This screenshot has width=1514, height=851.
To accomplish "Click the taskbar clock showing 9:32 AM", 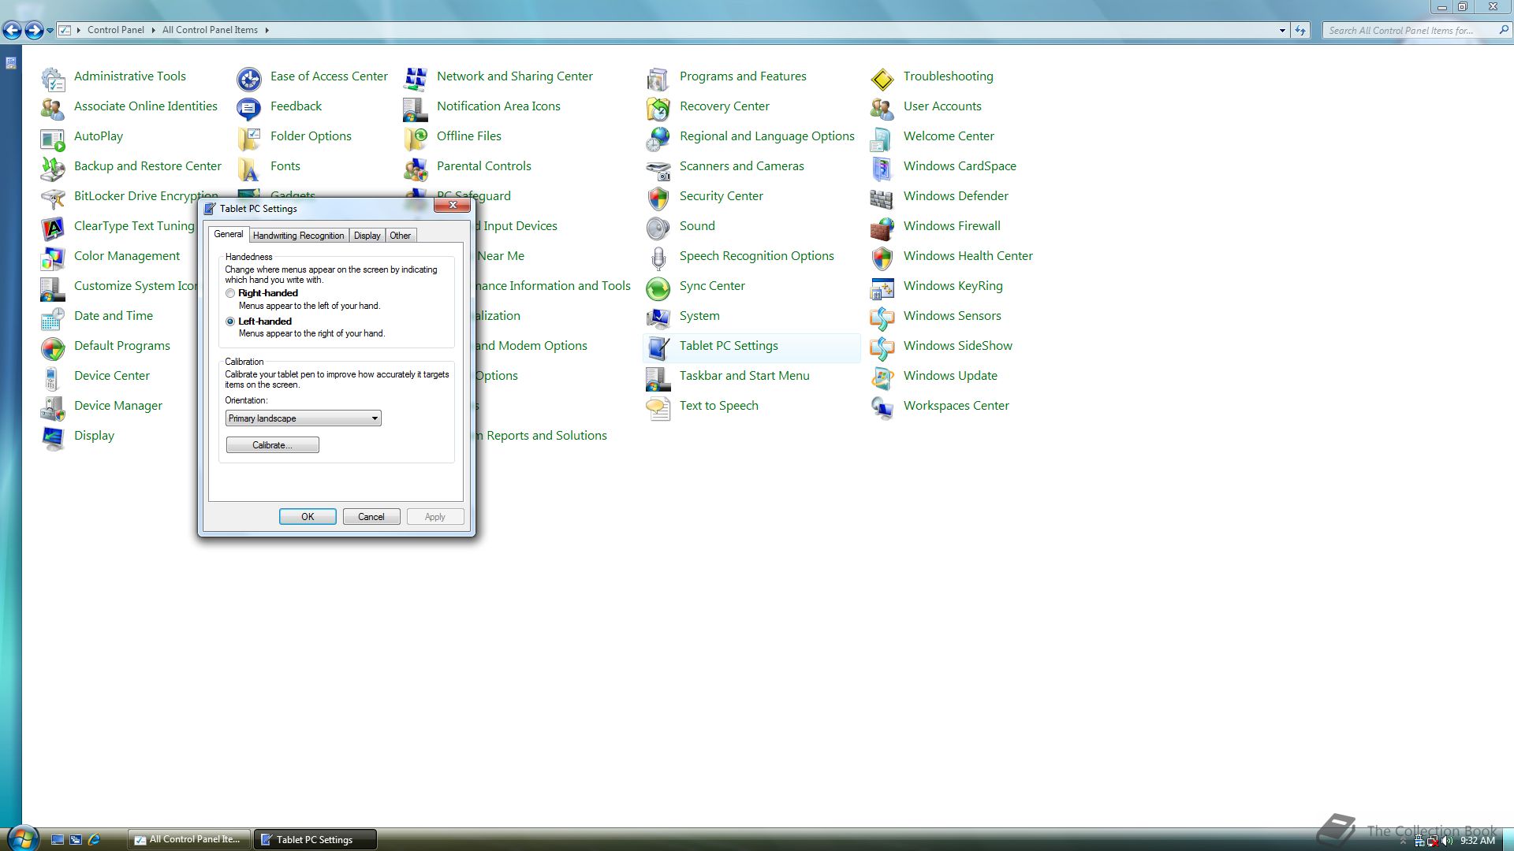I will click(1478, 841).
